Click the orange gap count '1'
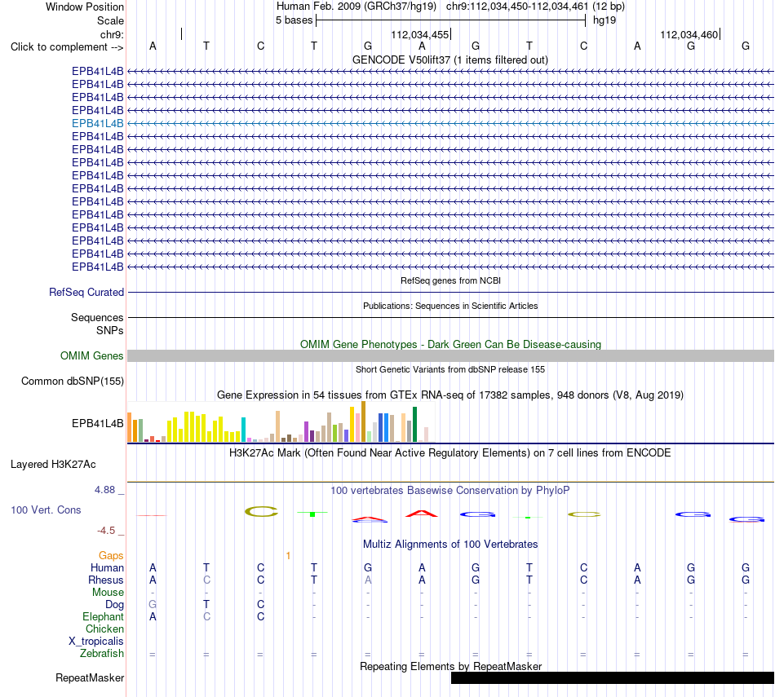 288,556
